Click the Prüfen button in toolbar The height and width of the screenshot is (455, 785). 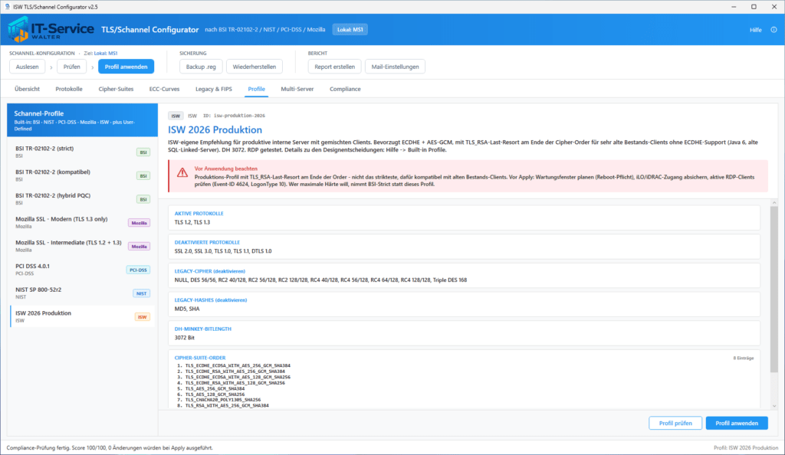(71, 67)
